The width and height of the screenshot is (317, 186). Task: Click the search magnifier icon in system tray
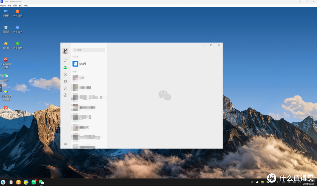point(278,182)
